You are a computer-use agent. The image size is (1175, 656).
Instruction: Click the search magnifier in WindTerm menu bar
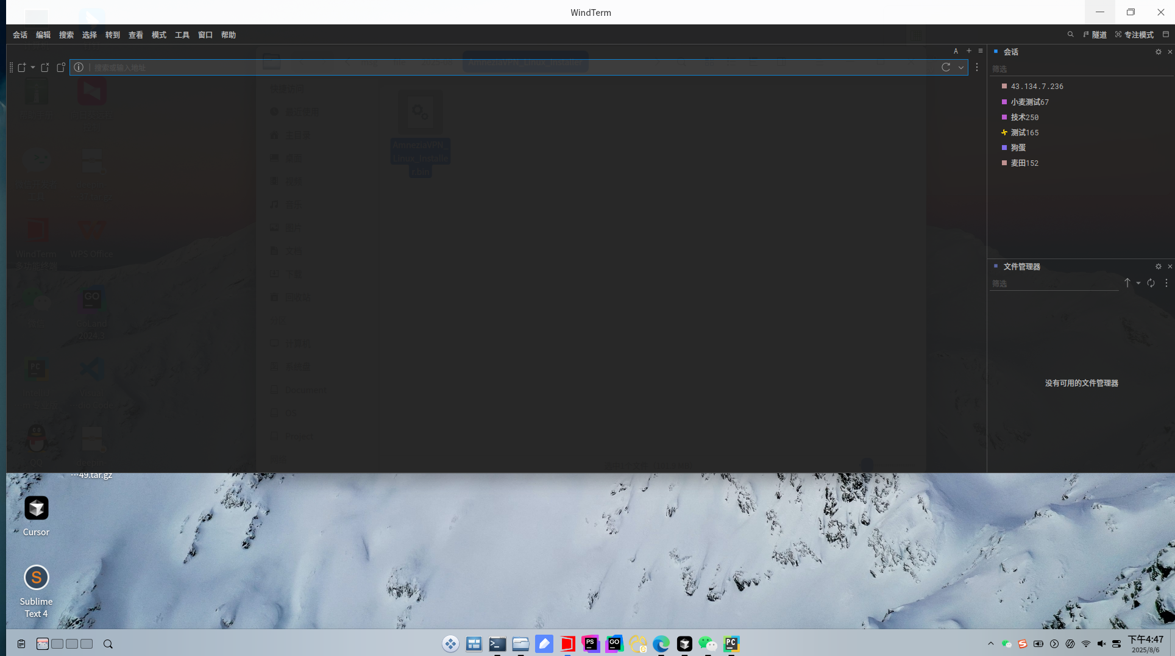coord(1070,35)
